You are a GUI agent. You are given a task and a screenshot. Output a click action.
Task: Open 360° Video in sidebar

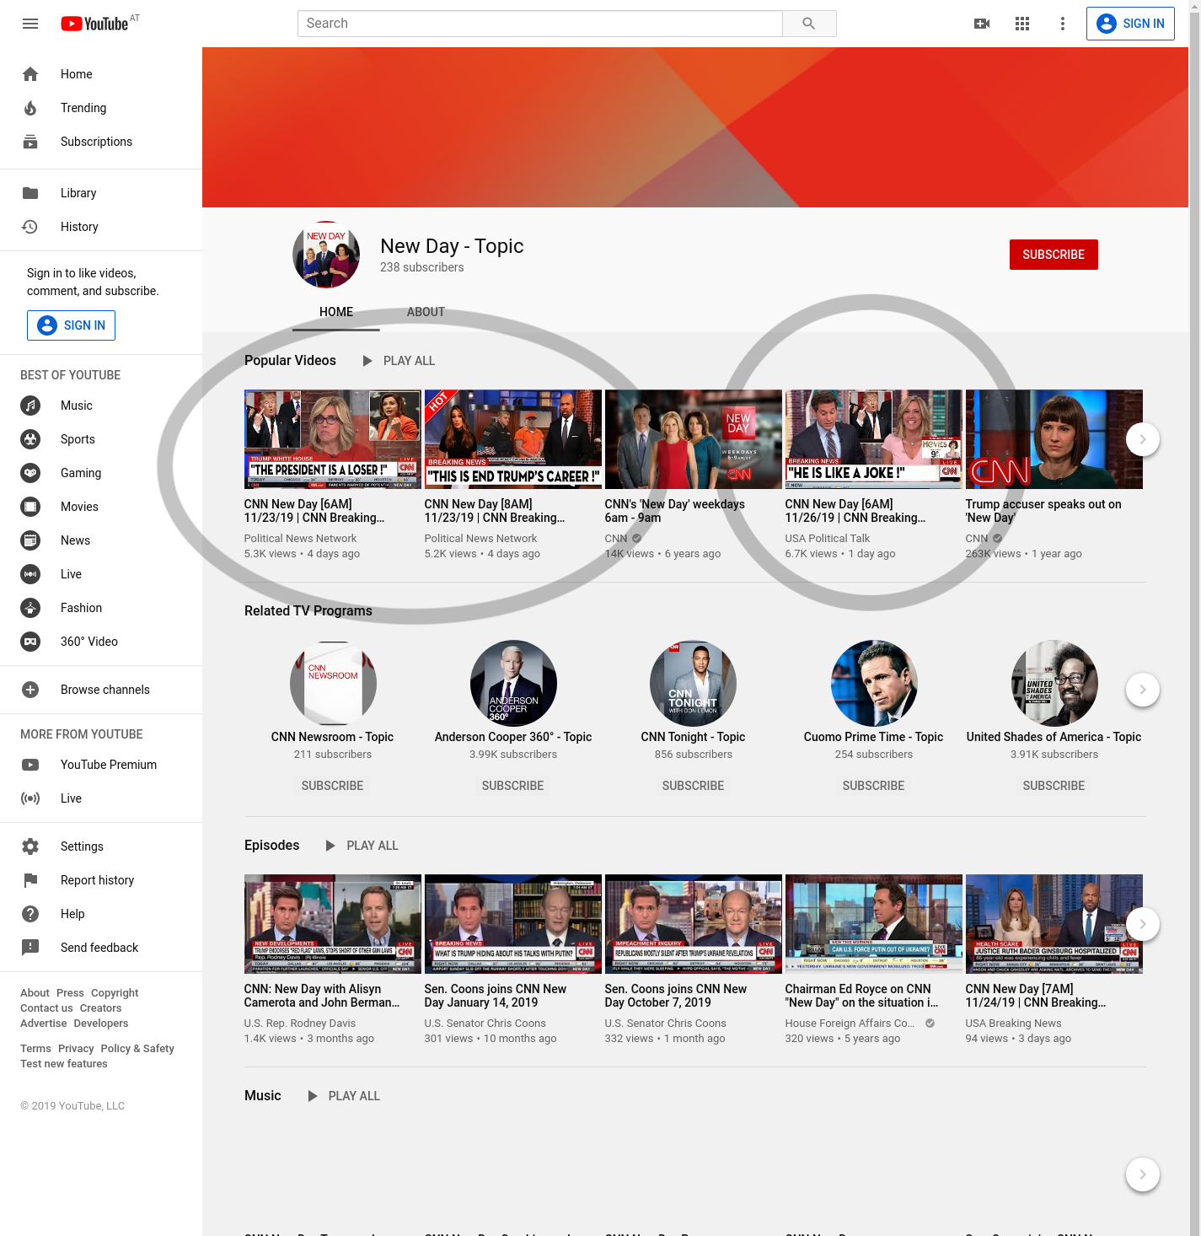pos(101,642)
